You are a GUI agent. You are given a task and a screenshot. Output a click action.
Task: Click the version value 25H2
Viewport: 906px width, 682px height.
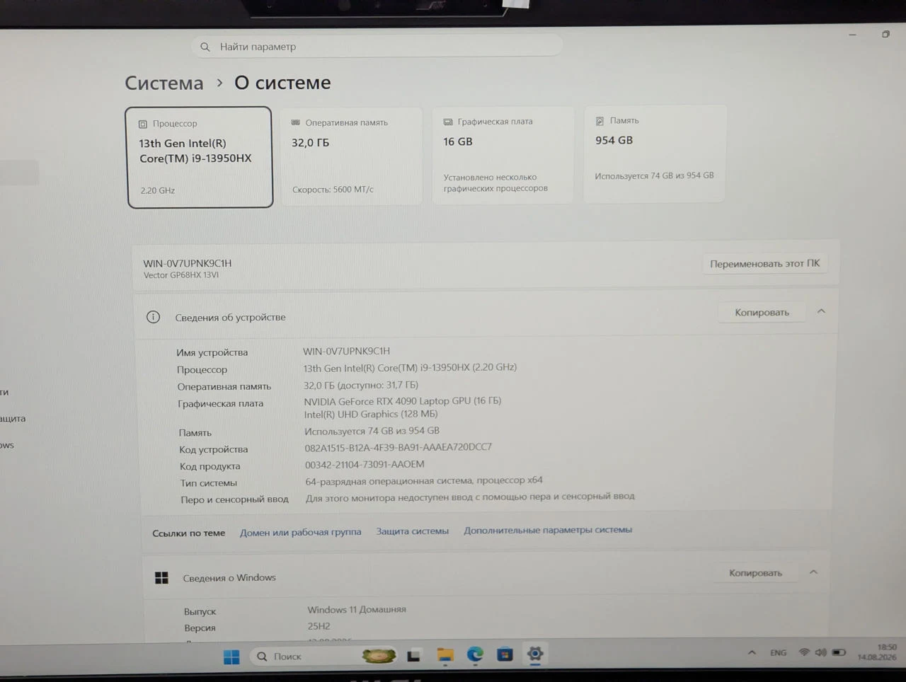point(319,626)
